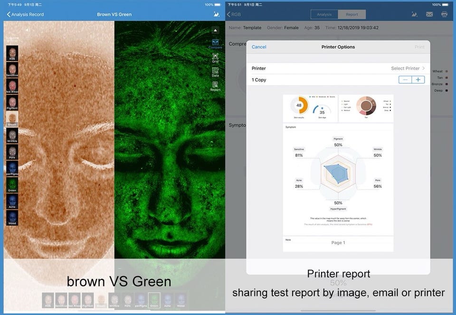Select the Pigment view thumbnail
Viewport: 456px width, 315px height.
12,102
